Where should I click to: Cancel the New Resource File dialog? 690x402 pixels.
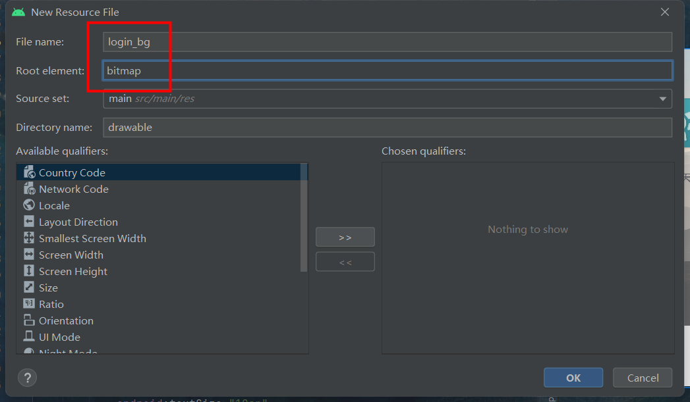click(x=642, y=378)
